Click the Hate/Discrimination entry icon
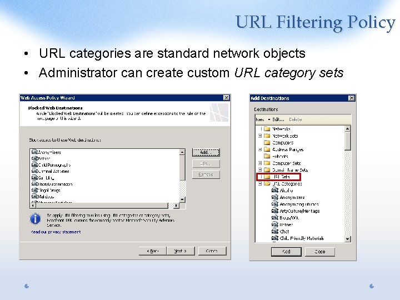 coord(34,184)
